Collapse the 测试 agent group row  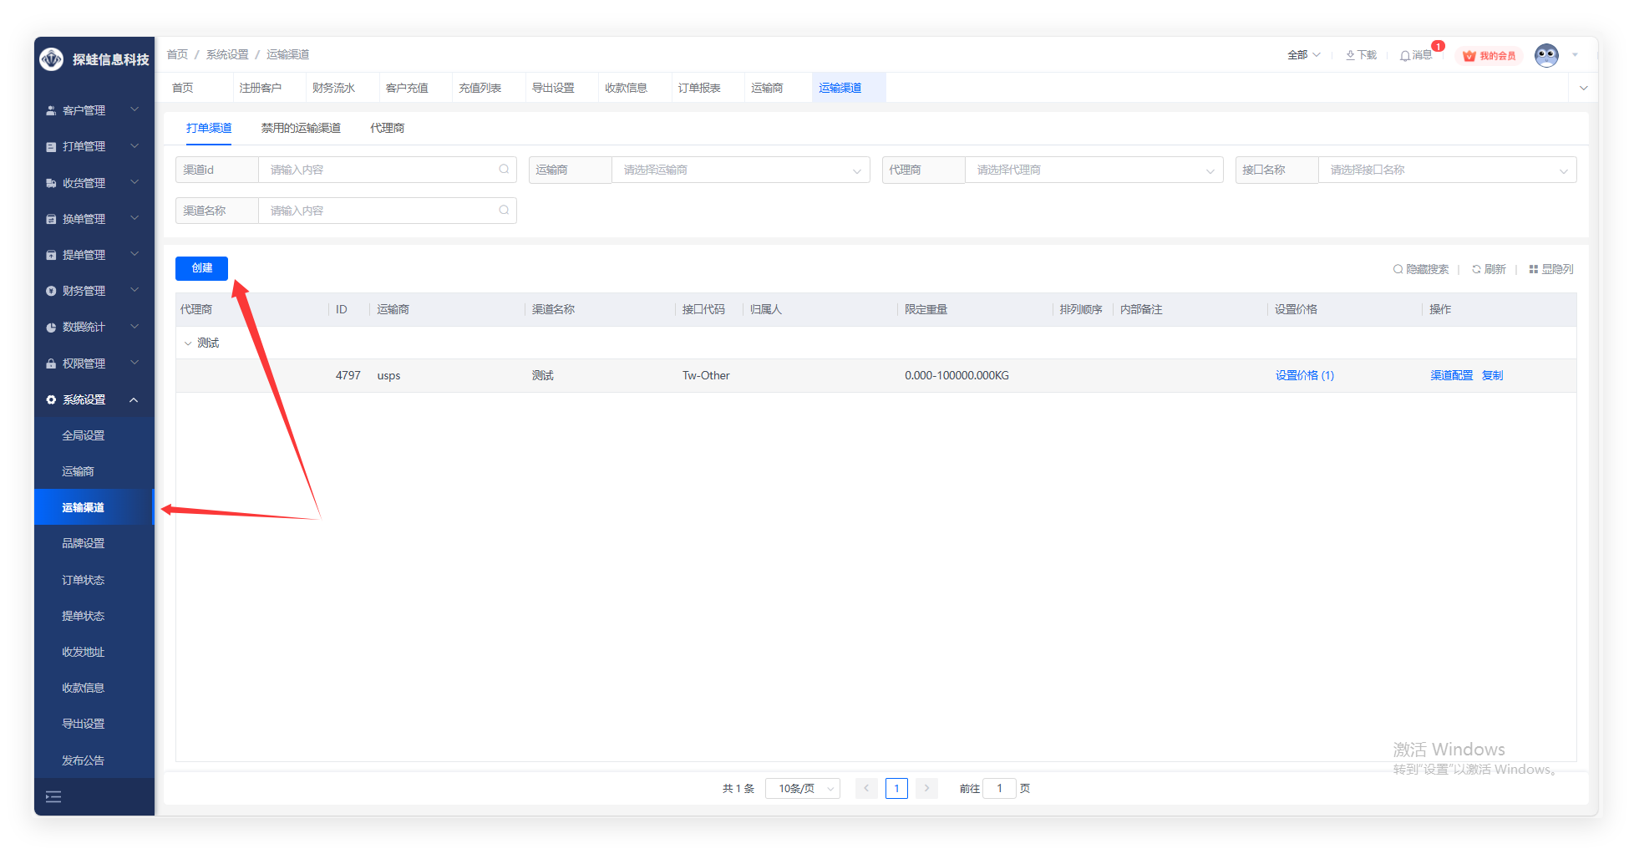click(x=188, y=343)
